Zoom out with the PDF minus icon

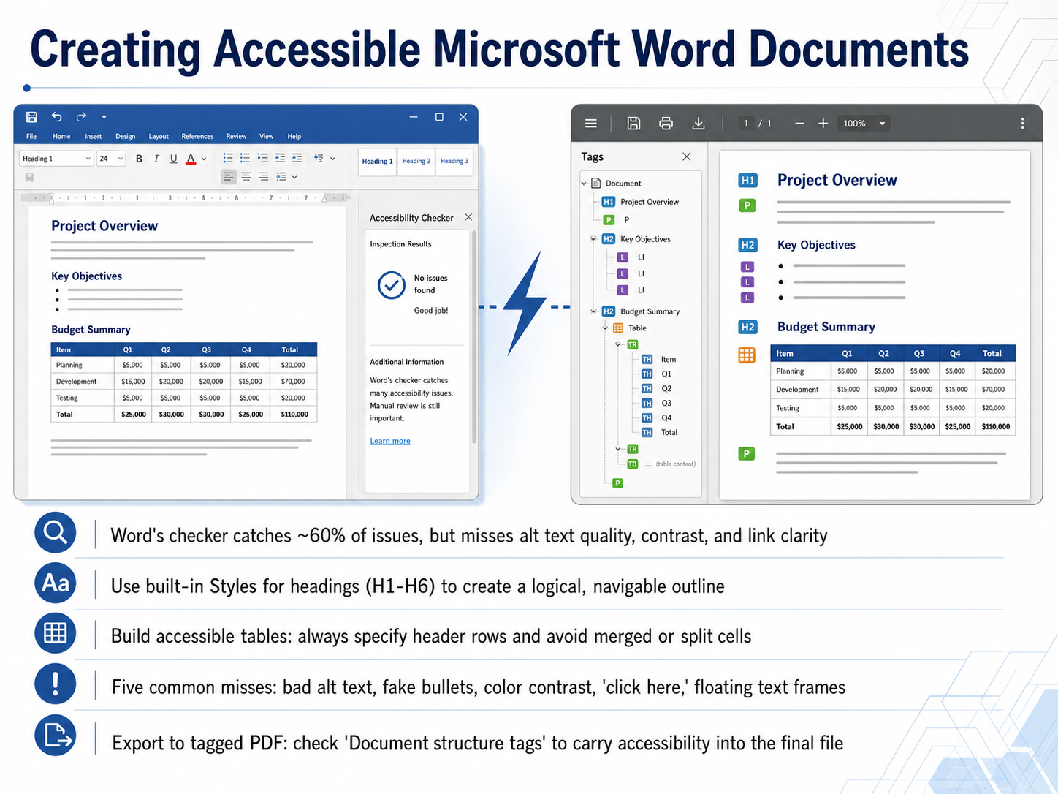coord(799,124)
